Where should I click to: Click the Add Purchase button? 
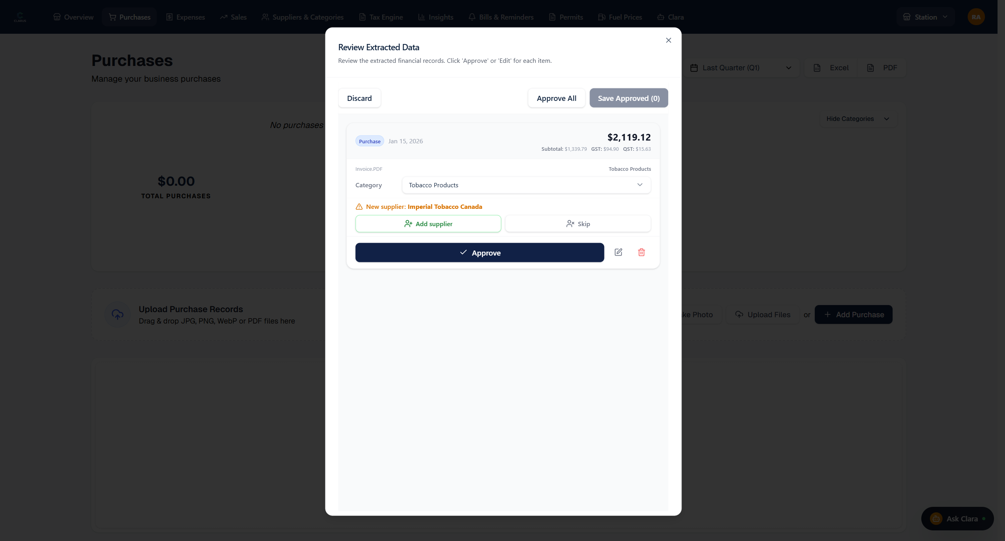[853, 314]
